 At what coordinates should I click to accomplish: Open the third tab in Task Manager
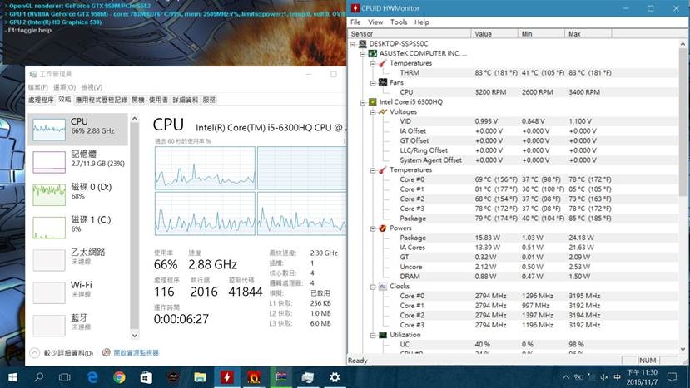(102, 101)
